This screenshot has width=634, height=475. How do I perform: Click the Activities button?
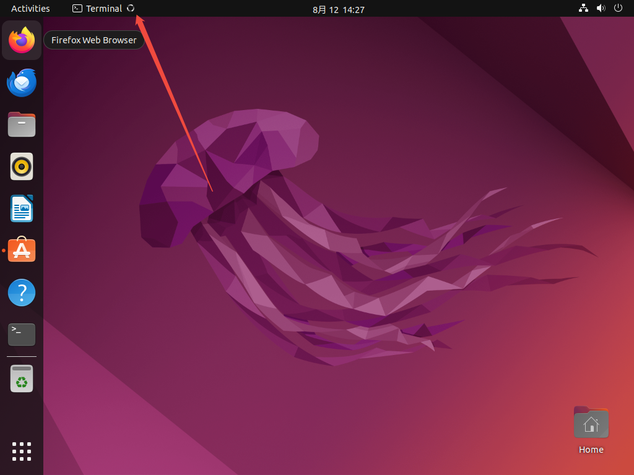click(x=30, y=9)
